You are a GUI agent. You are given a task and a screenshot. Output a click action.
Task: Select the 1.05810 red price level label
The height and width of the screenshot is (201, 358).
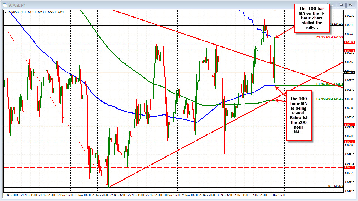pos(350,125)
